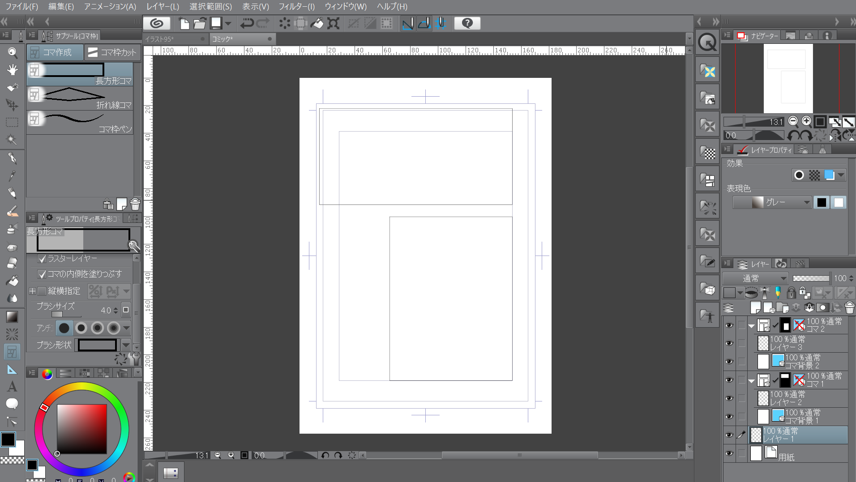Choose the 折れ線コマ sub tool

[x=81, y=98]
